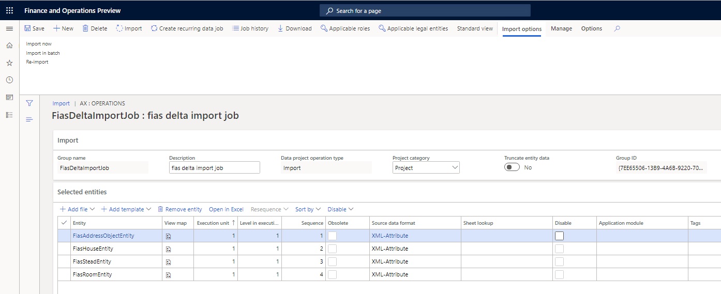
Task: Choose Import now
Action: [39, 44]
